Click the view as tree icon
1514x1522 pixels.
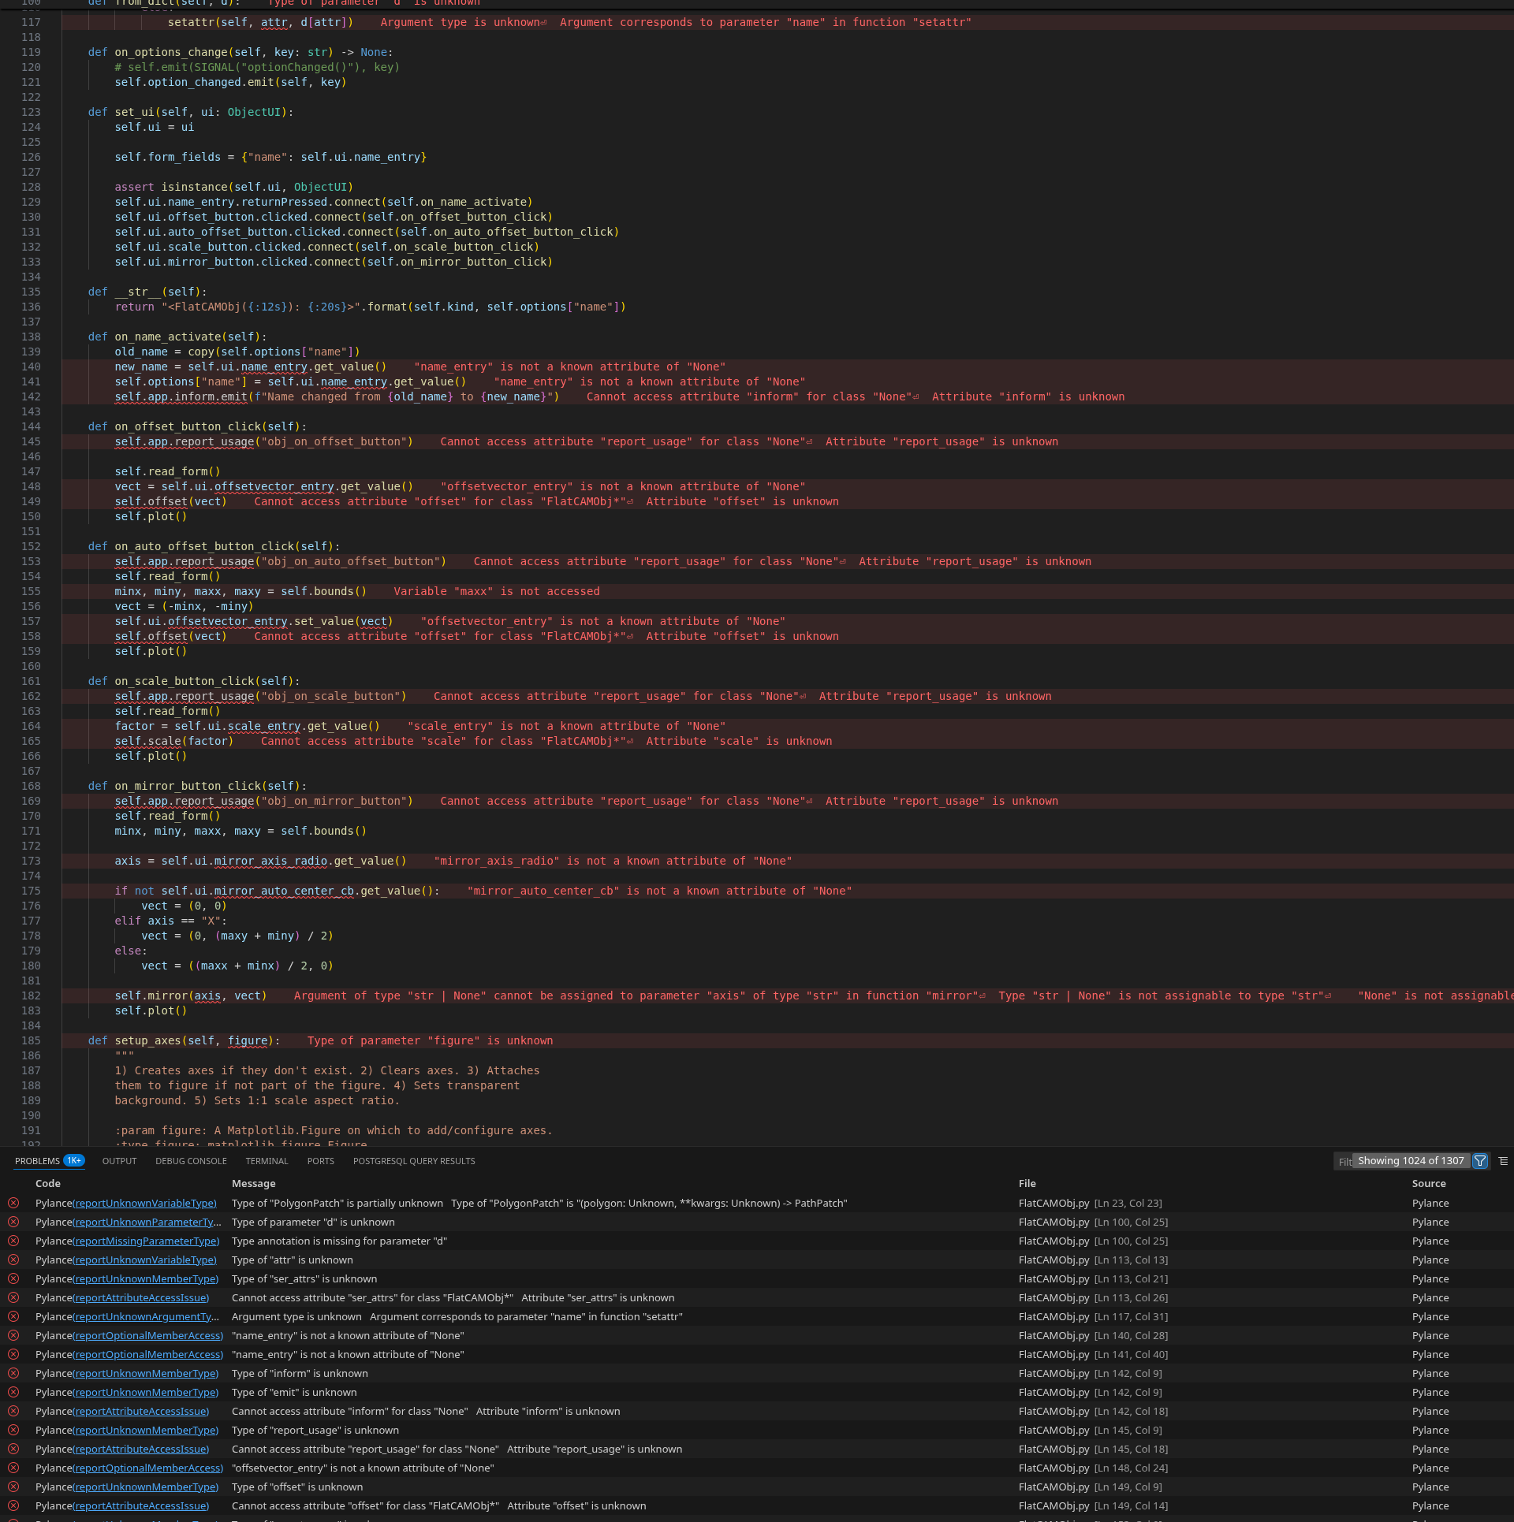pyautogui.click(x=1503, y=1161)
